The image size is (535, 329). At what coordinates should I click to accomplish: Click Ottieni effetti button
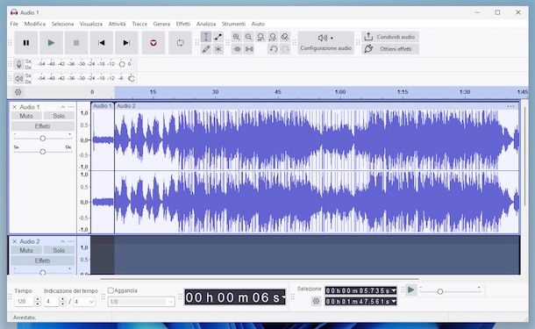(x=390, y=49)
